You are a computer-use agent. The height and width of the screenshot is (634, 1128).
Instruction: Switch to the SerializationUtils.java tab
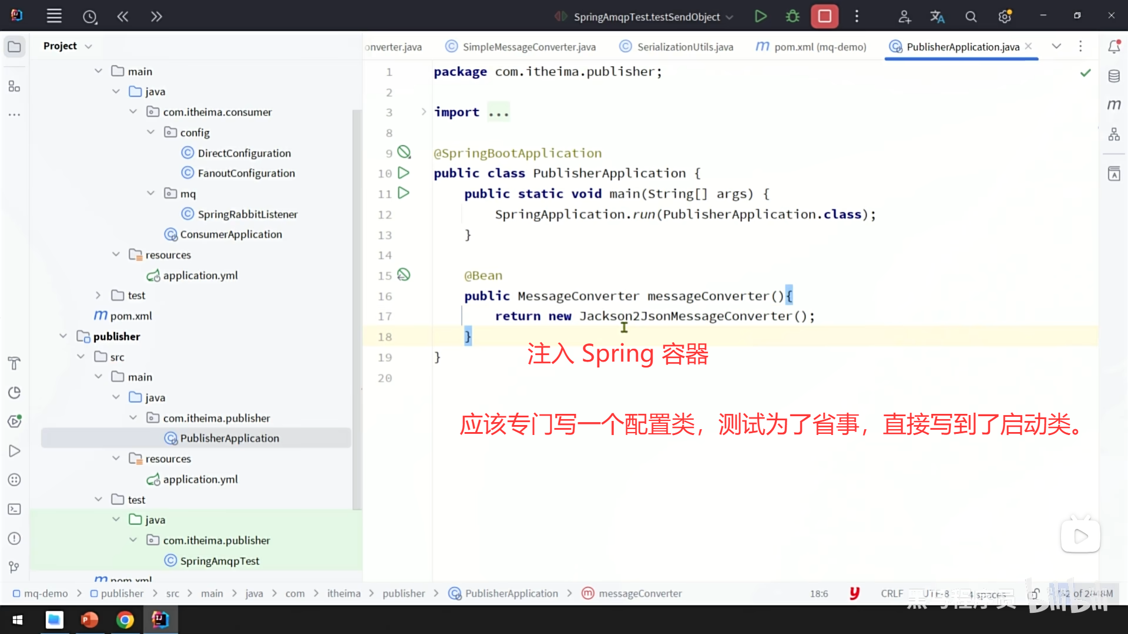[x=684, y=47]
